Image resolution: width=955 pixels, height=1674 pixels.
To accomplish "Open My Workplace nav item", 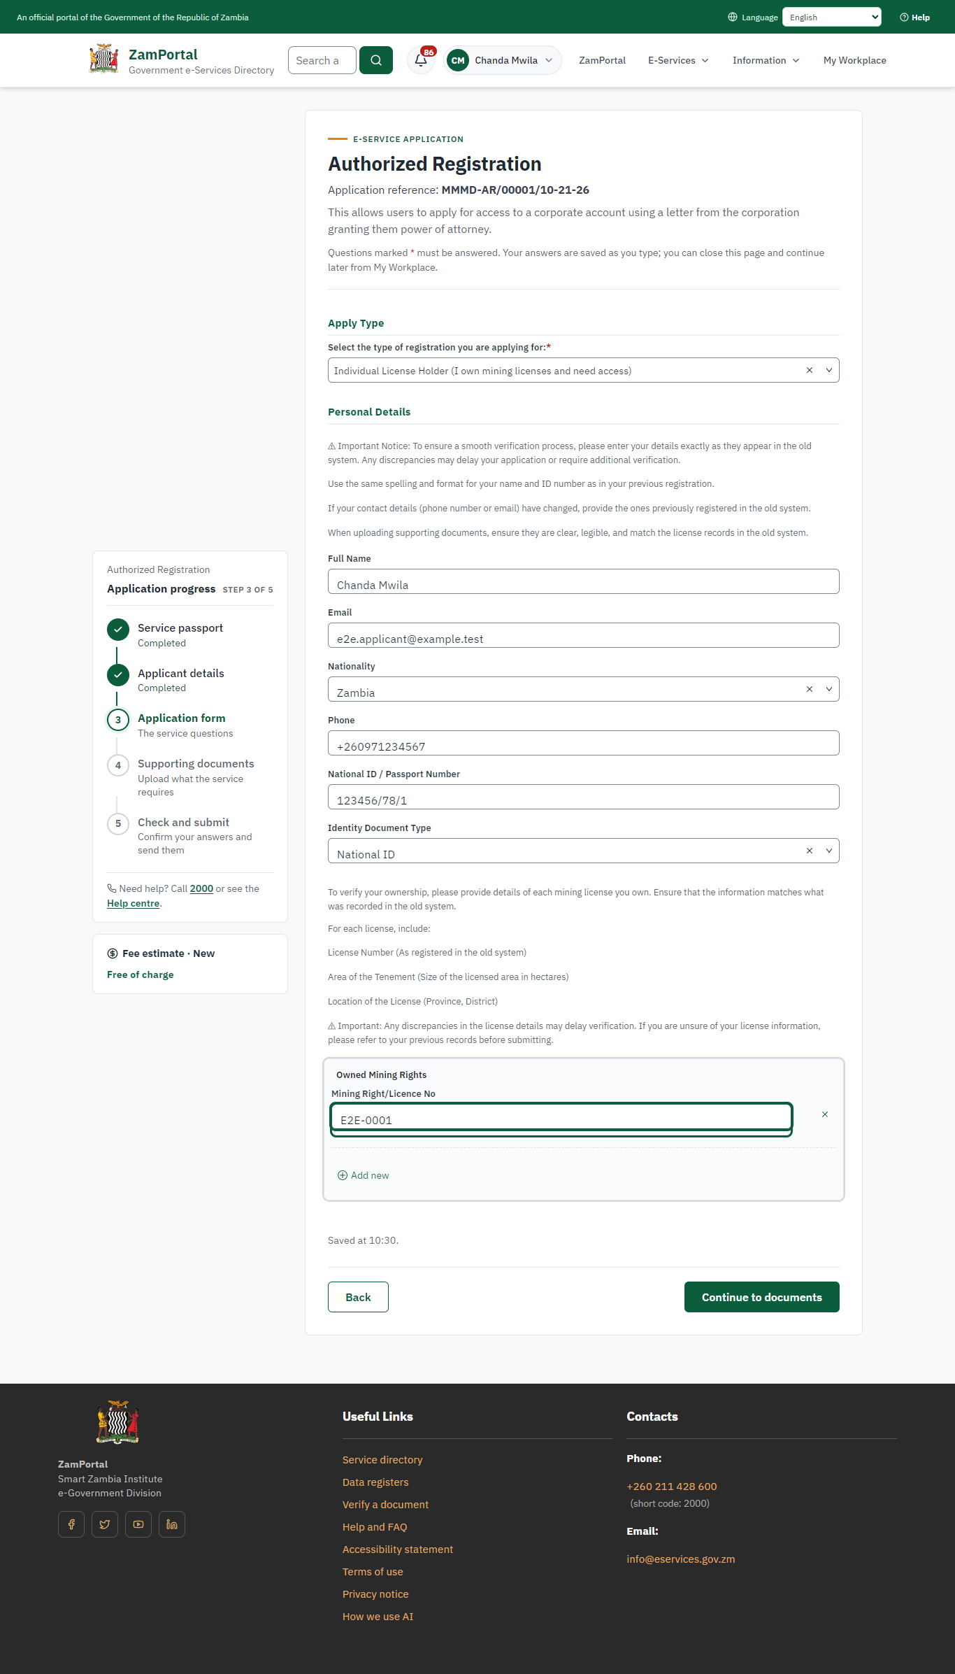I will point(854,60).
